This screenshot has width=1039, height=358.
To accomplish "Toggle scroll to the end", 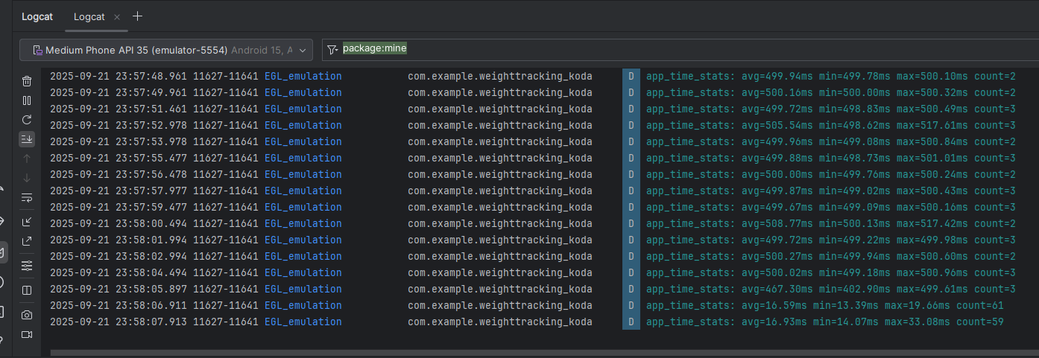I will [27, 139].
